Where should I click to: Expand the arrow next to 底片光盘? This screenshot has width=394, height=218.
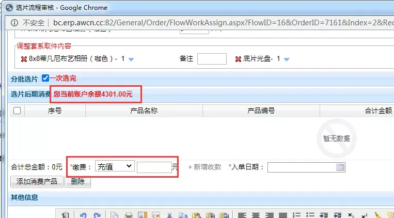[x=286, y=59]
